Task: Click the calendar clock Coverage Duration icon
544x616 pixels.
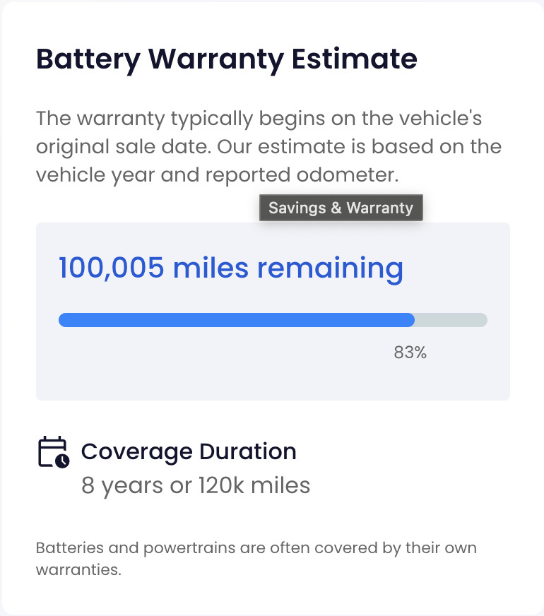Action: (53, 452)
